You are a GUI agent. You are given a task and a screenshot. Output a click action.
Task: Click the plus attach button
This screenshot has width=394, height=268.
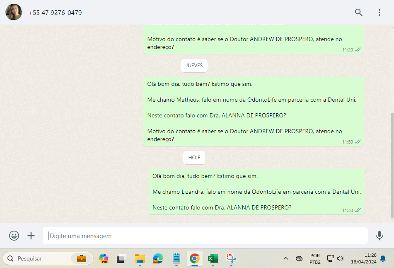(31, 236)
